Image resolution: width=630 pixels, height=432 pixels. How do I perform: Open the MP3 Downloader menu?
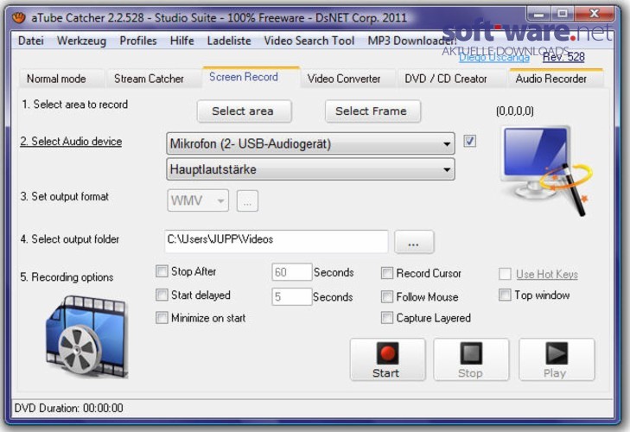412,41
